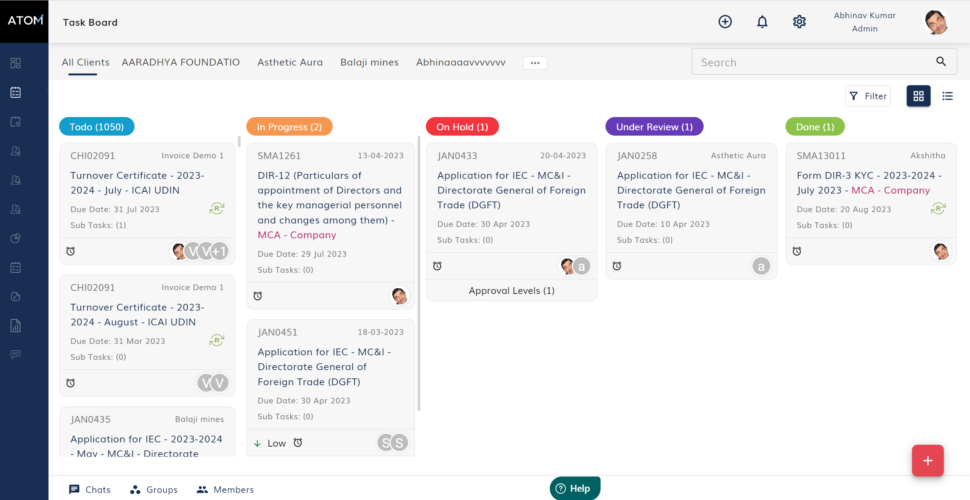
Task: Open the calendar schedule icon in the sidebar
Action: tap(15, 122)
